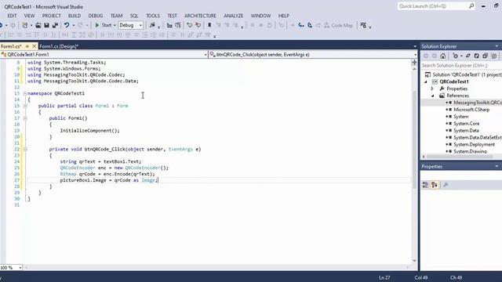Open the btnQRCode_Click member dropdown
The image size is (502, 282).
pyautogui.click(x=313, y=55)
